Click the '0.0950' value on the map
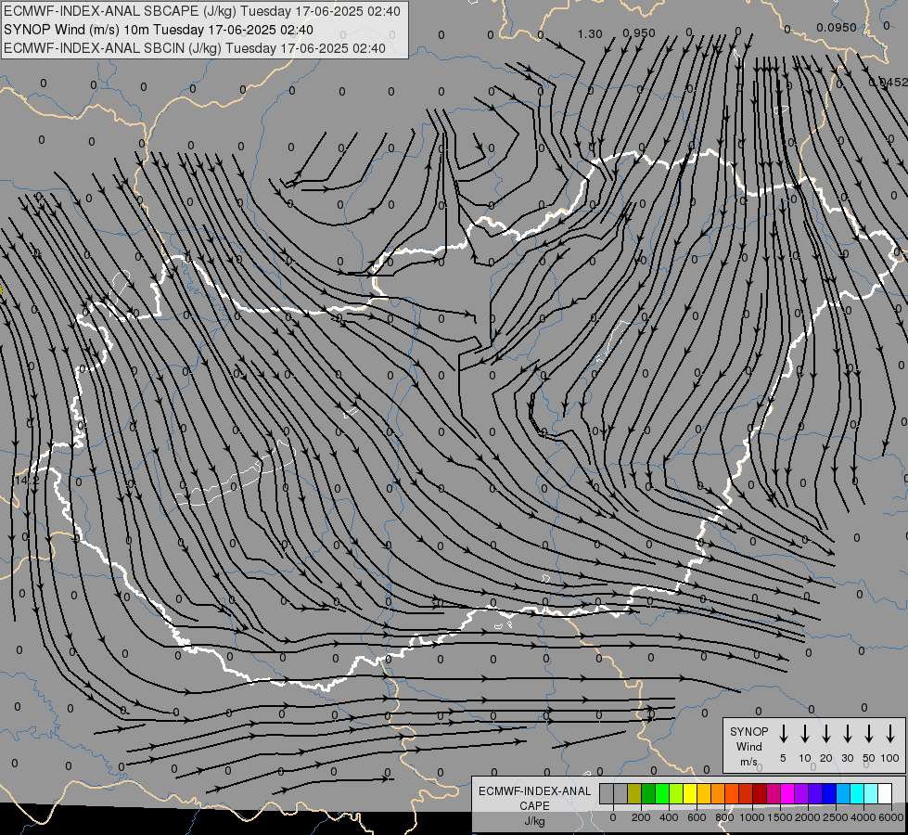The height and width of the screenshot is (835, 908). pyautogui.click(x=837, y=27)
